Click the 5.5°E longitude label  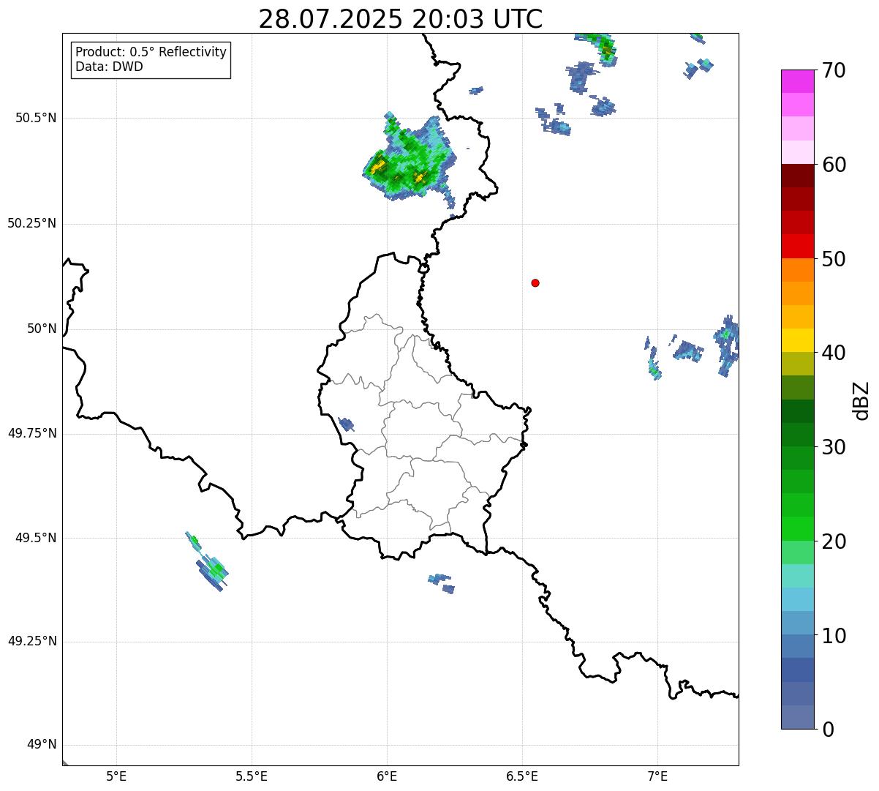click(x=252, y=776)
